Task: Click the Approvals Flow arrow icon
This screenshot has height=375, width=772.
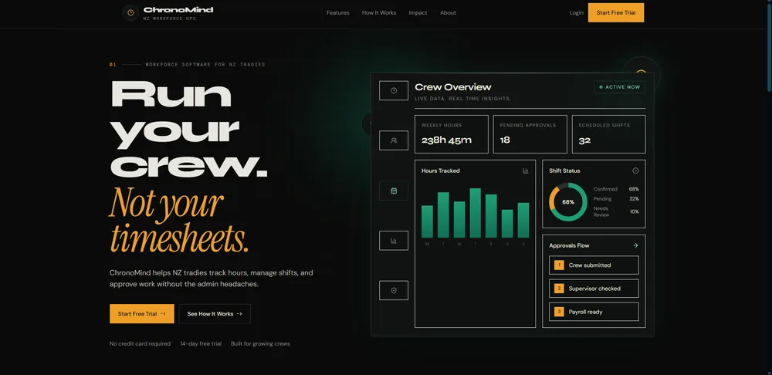Action: (x=635, y=245)
